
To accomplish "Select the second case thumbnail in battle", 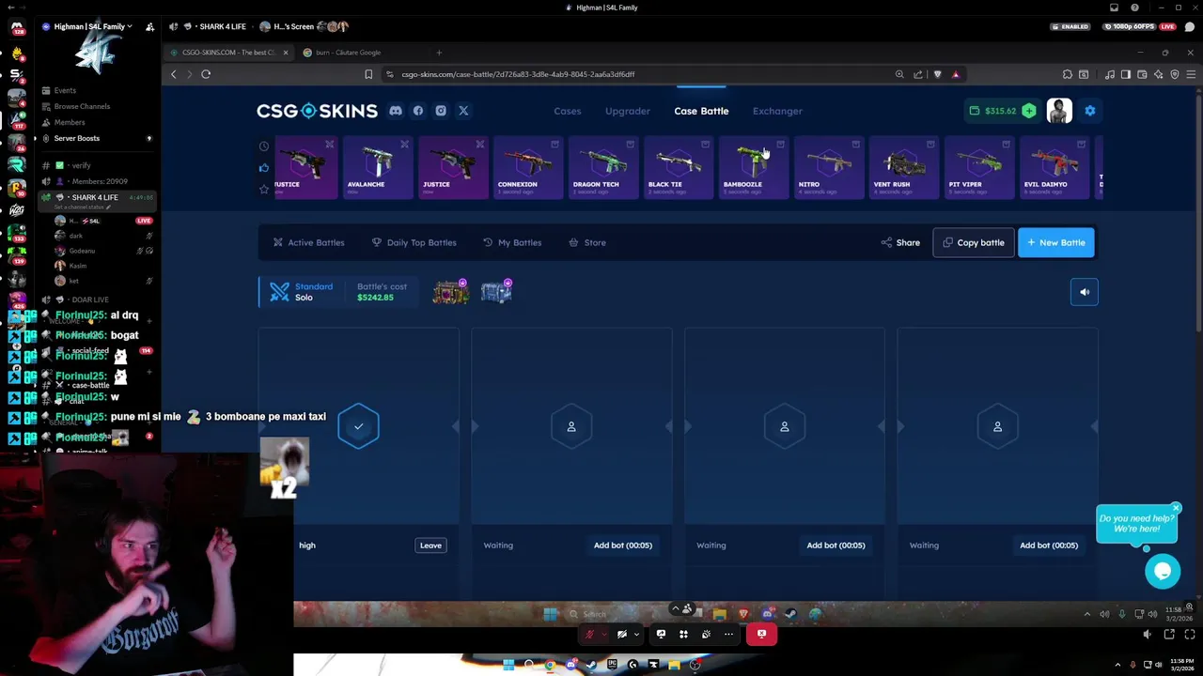I will [x=496, y=292].
